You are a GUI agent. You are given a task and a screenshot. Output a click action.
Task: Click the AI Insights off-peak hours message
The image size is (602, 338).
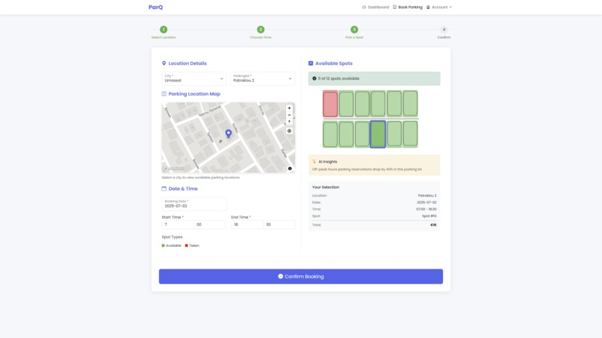click(x=367, y=169)
